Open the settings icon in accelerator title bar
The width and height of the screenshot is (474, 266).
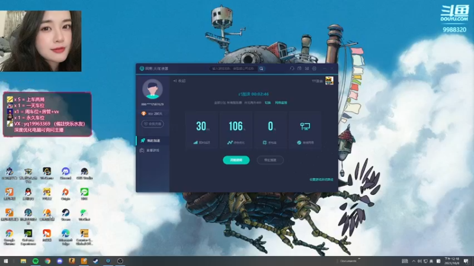[x=315, y=69]
